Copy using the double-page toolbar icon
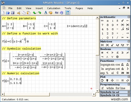Viewport: 131px width, 102px height. click(x=24, y=13)
